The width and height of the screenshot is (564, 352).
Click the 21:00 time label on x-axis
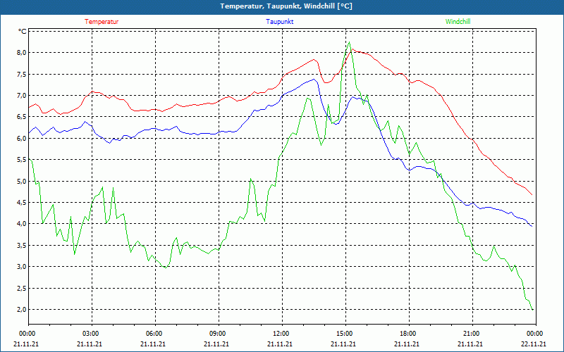pos(472,334)
